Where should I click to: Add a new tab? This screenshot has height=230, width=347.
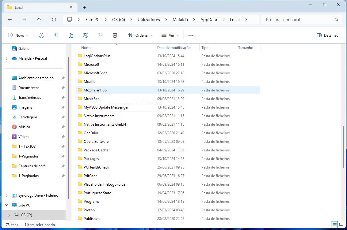84,8
